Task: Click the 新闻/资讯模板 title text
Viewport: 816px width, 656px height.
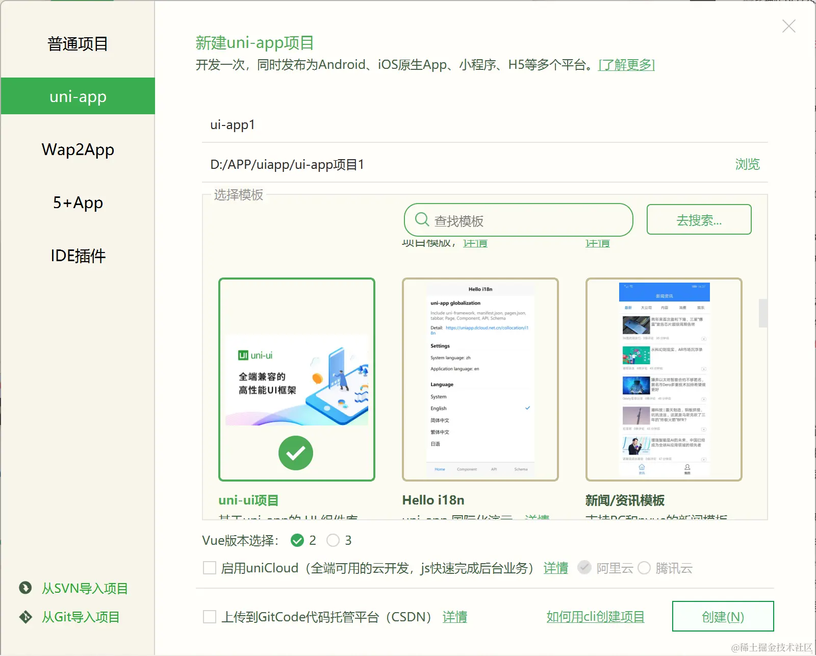Action: pos(625,500)
